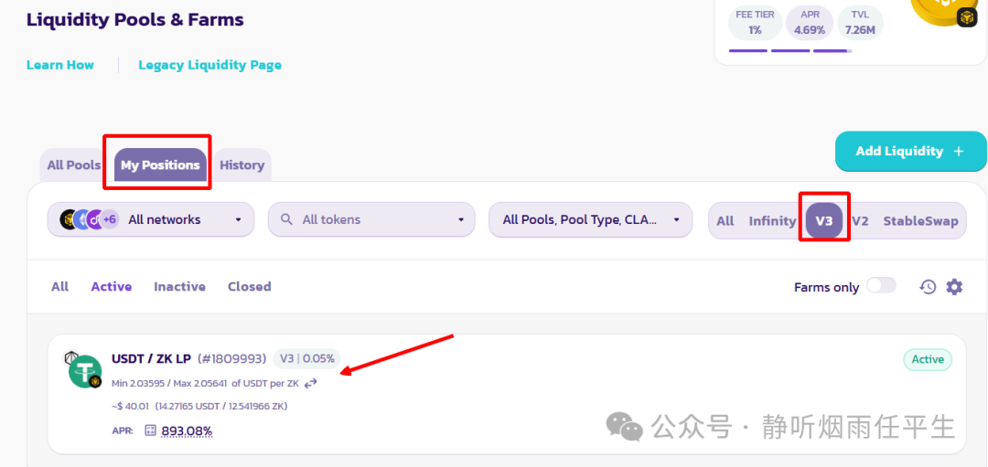Open the All tokens dropdown
Screen dimensions: 988x467
click(371, 219)
